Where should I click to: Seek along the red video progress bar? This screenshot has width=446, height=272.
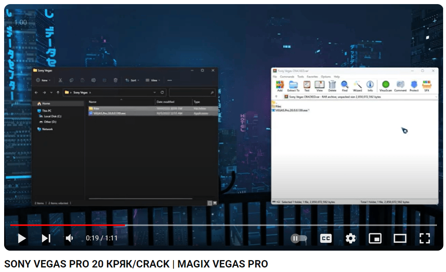[x=68, y=225]
